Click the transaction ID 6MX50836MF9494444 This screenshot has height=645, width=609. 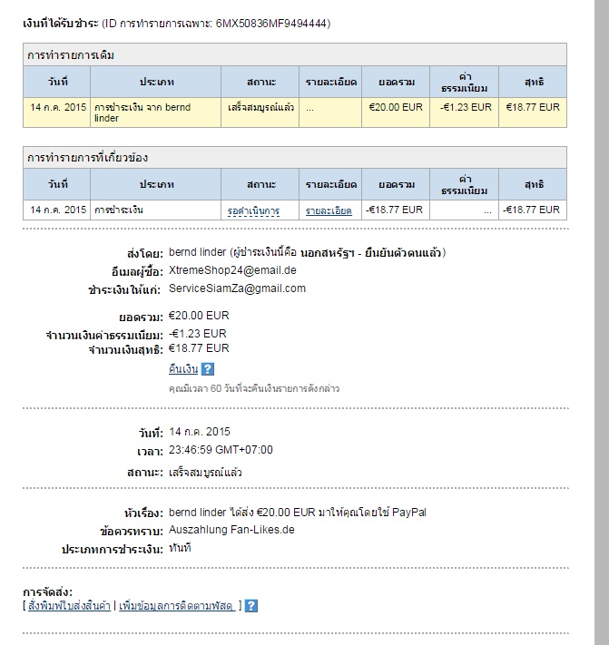tap(270, 23)
